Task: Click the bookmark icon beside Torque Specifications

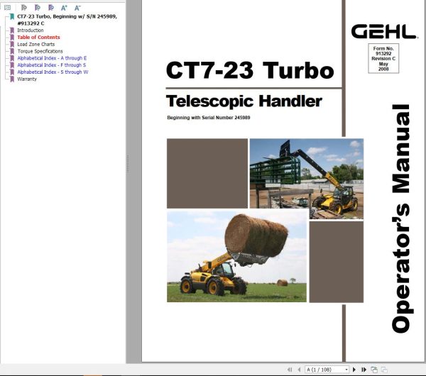Action: click(x=12, y=51)
